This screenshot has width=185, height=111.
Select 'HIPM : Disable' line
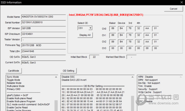tap(145, 77)
